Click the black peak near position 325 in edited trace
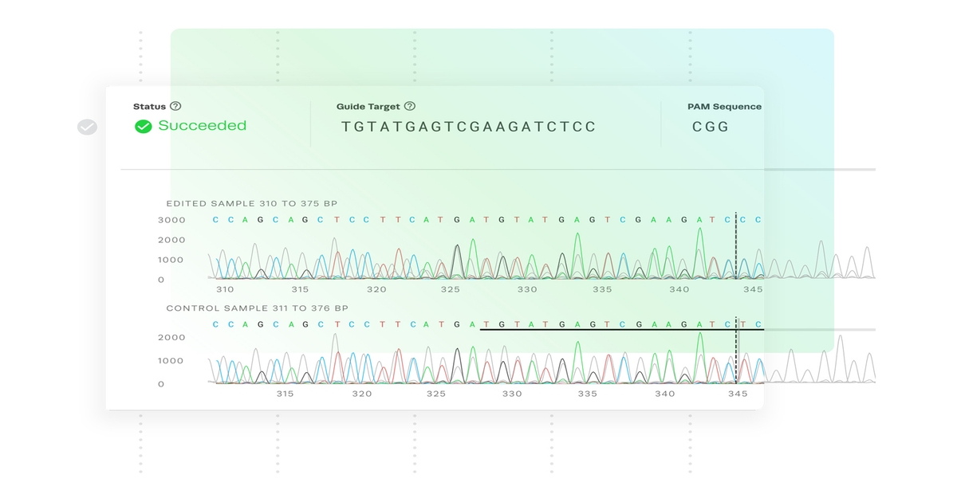 [x=457, y=260]
